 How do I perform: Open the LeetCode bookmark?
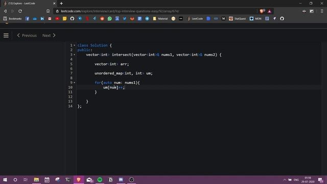[195, 18]
